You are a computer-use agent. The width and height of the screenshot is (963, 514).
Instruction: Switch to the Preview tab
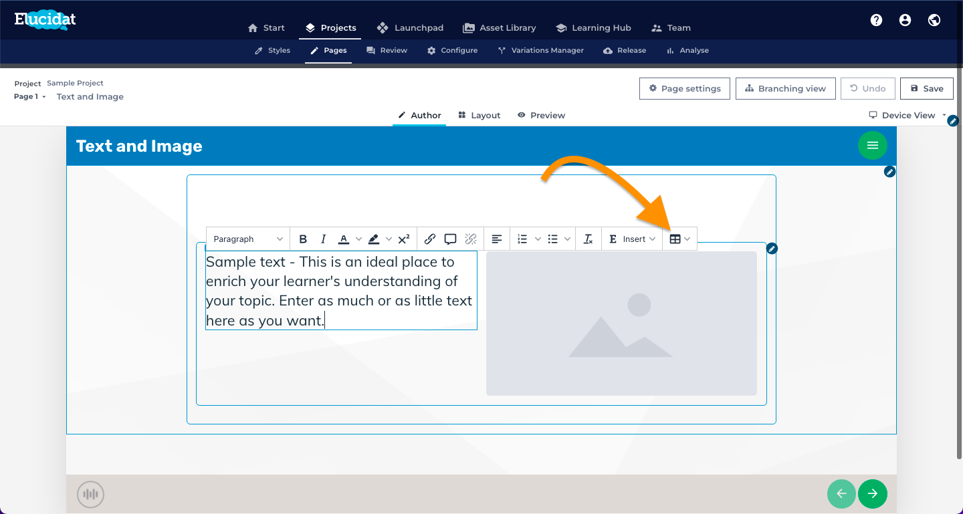[541, 115]
